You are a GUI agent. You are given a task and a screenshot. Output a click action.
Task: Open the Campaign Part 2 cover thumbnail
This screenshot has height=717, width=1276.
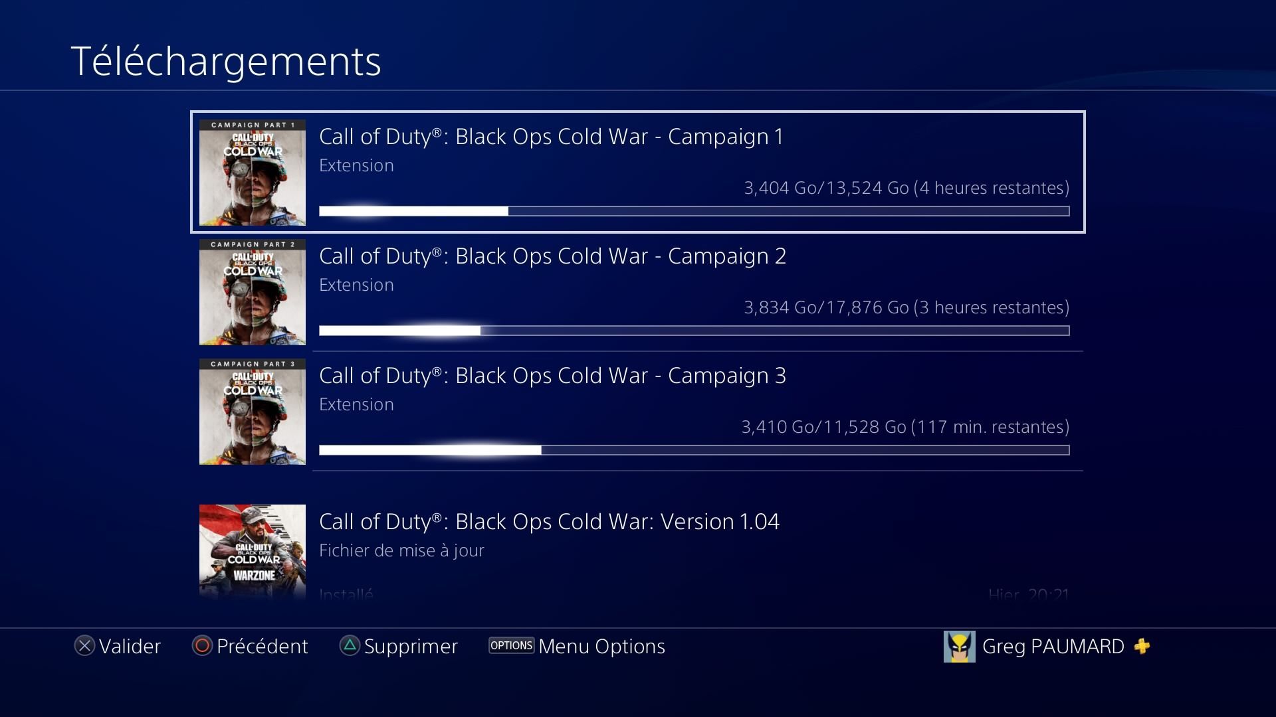253,292
